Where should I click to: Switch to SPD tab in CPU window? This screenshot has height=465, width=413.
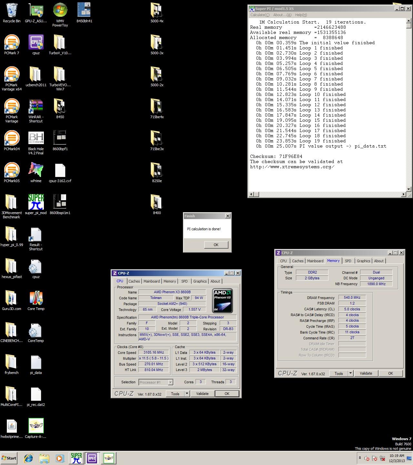[184, 281]
